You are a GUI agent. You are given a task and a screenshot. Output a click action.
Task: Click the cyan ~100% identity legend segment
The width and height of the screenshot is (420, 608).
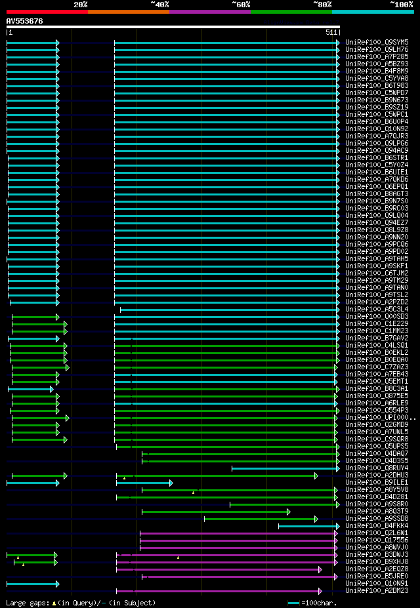point(373,12)
